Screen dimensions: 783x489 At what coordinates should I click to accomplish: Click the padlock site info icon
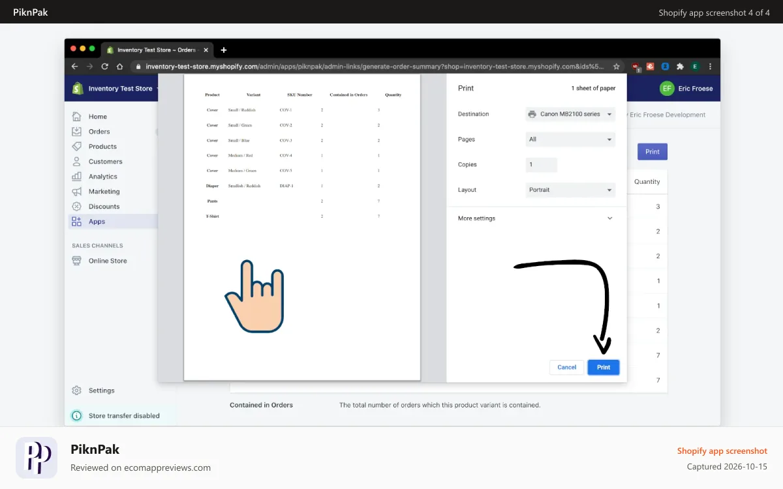click(x=138, y=67)
